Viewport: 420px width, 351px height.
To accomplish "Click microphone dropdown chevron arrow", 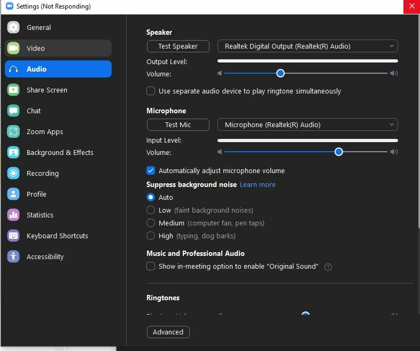I will coord(391,124).
